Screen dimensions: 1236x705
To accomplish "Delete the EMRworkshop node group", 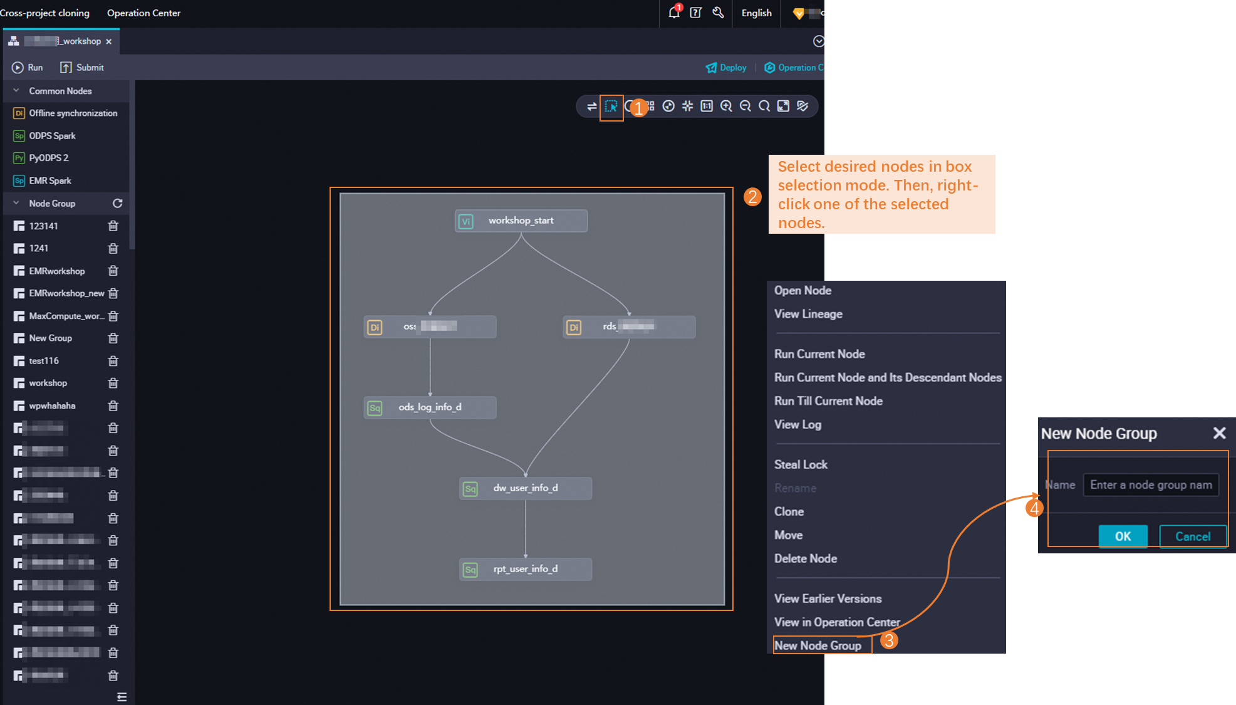I will 113,271.
